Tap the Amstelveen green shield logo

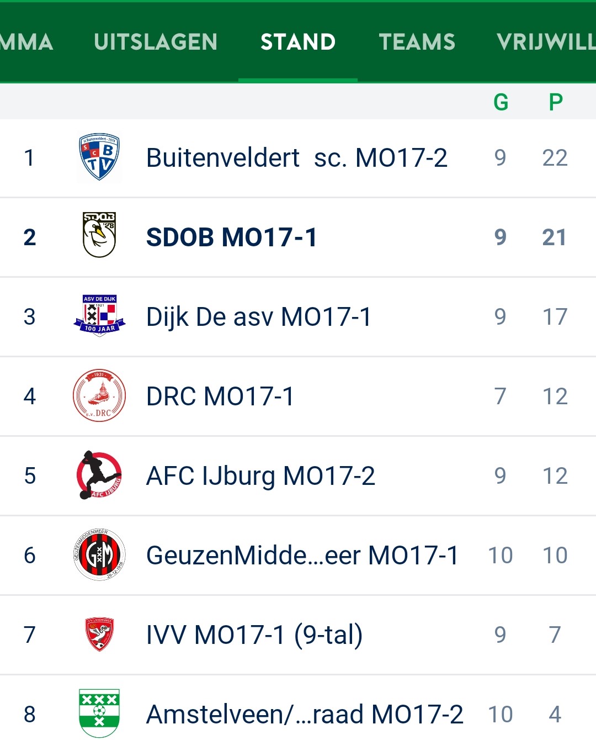(x=99, y=713)
